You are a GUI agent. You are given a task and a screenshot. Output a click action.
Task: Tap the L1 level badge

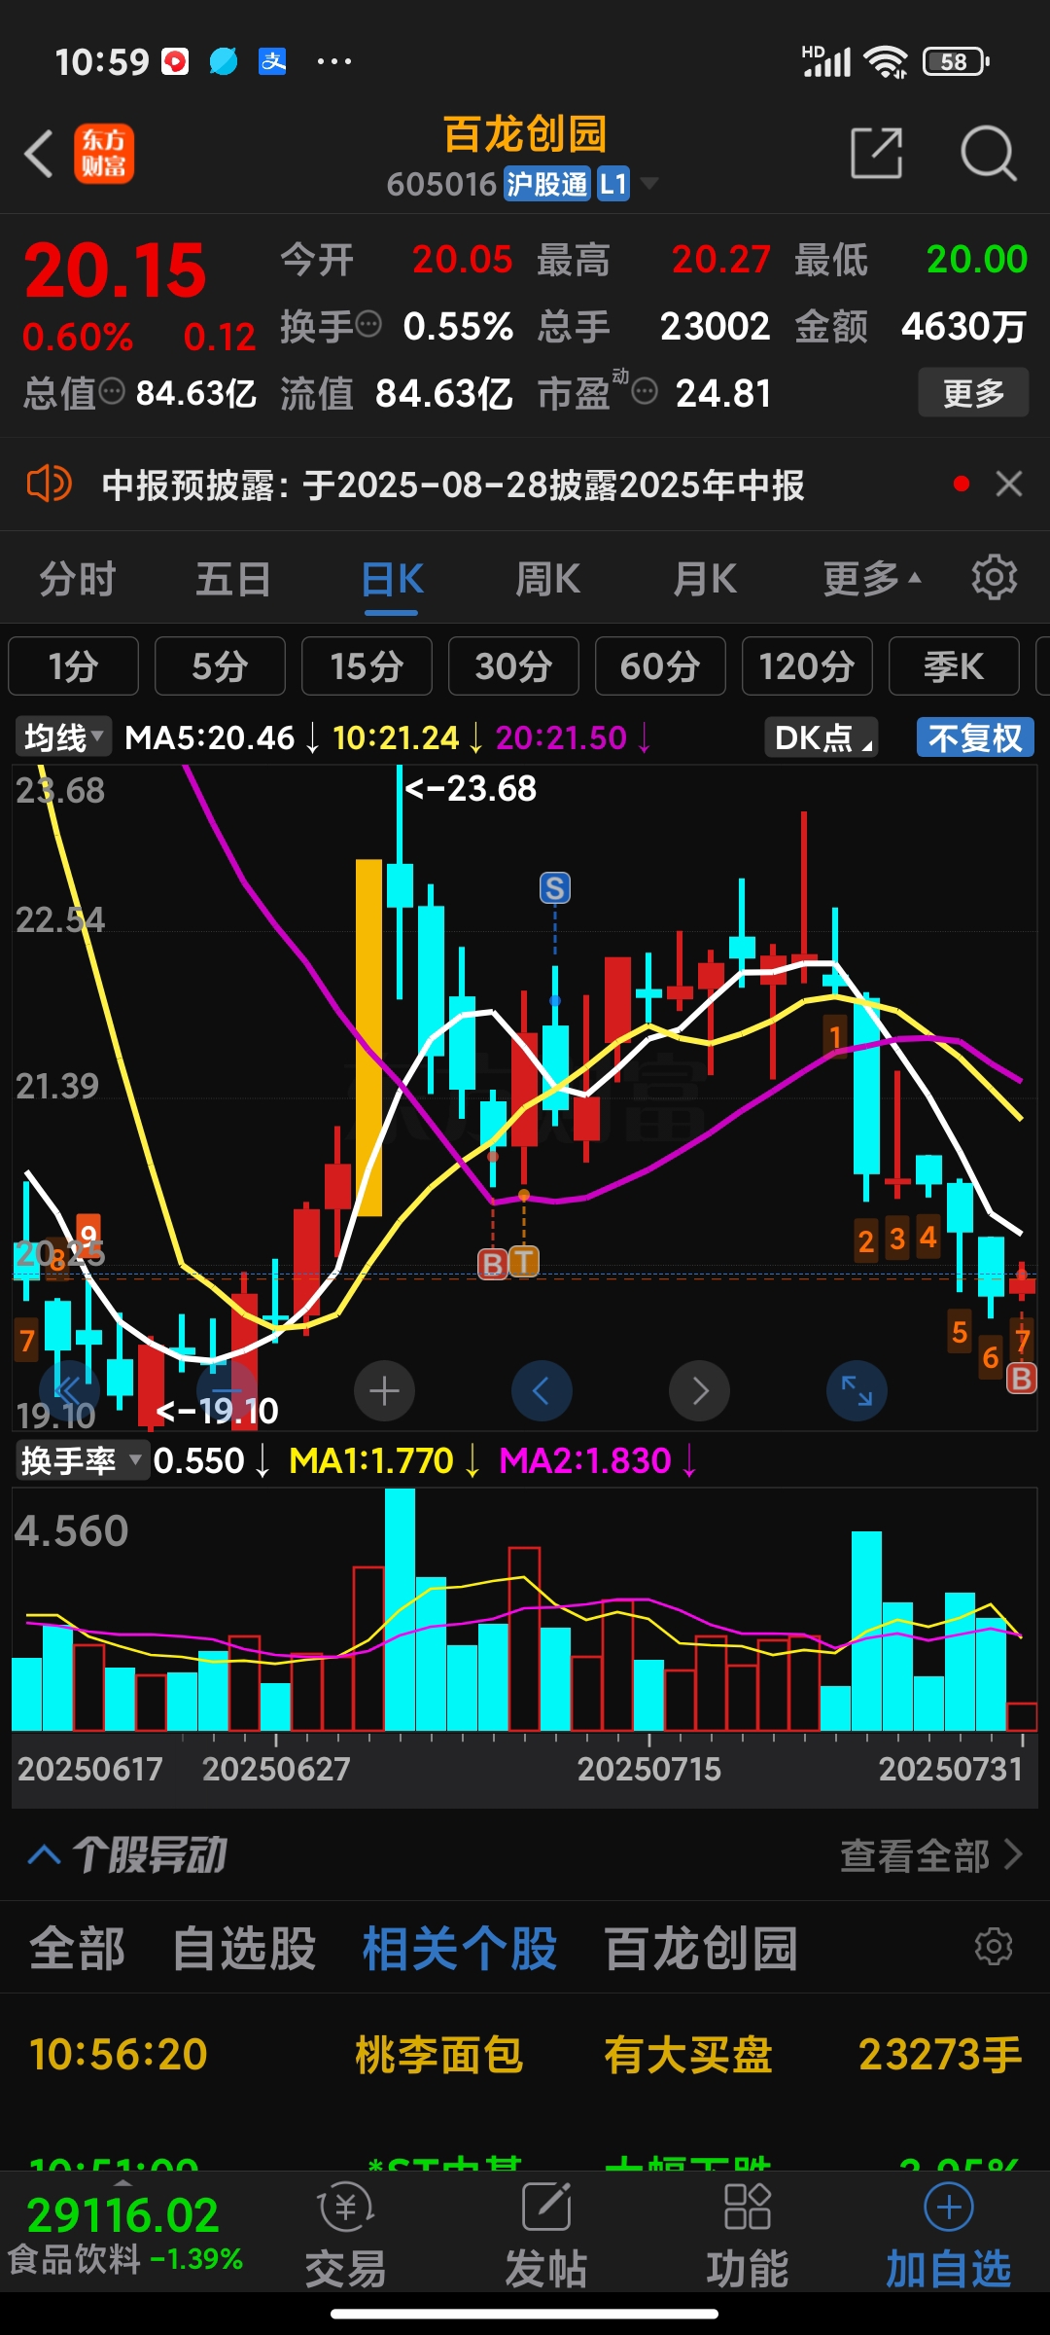pos(612,183)
